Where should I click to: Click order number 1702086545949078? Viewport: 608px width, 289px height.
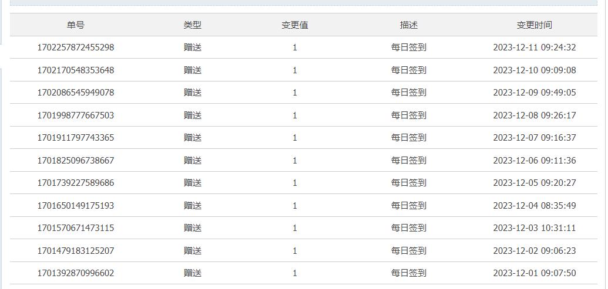tap(76, 93)
